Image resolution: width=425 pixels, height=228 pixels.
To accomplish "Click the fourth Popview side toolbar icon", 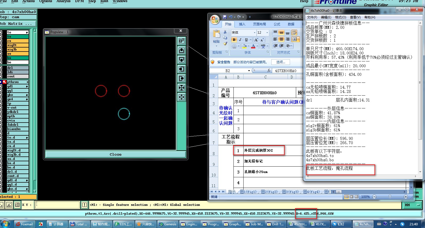I will (x=181, y=69).
